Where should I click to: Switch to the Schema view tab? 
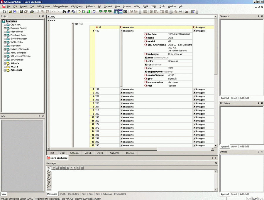click(74, 153)
